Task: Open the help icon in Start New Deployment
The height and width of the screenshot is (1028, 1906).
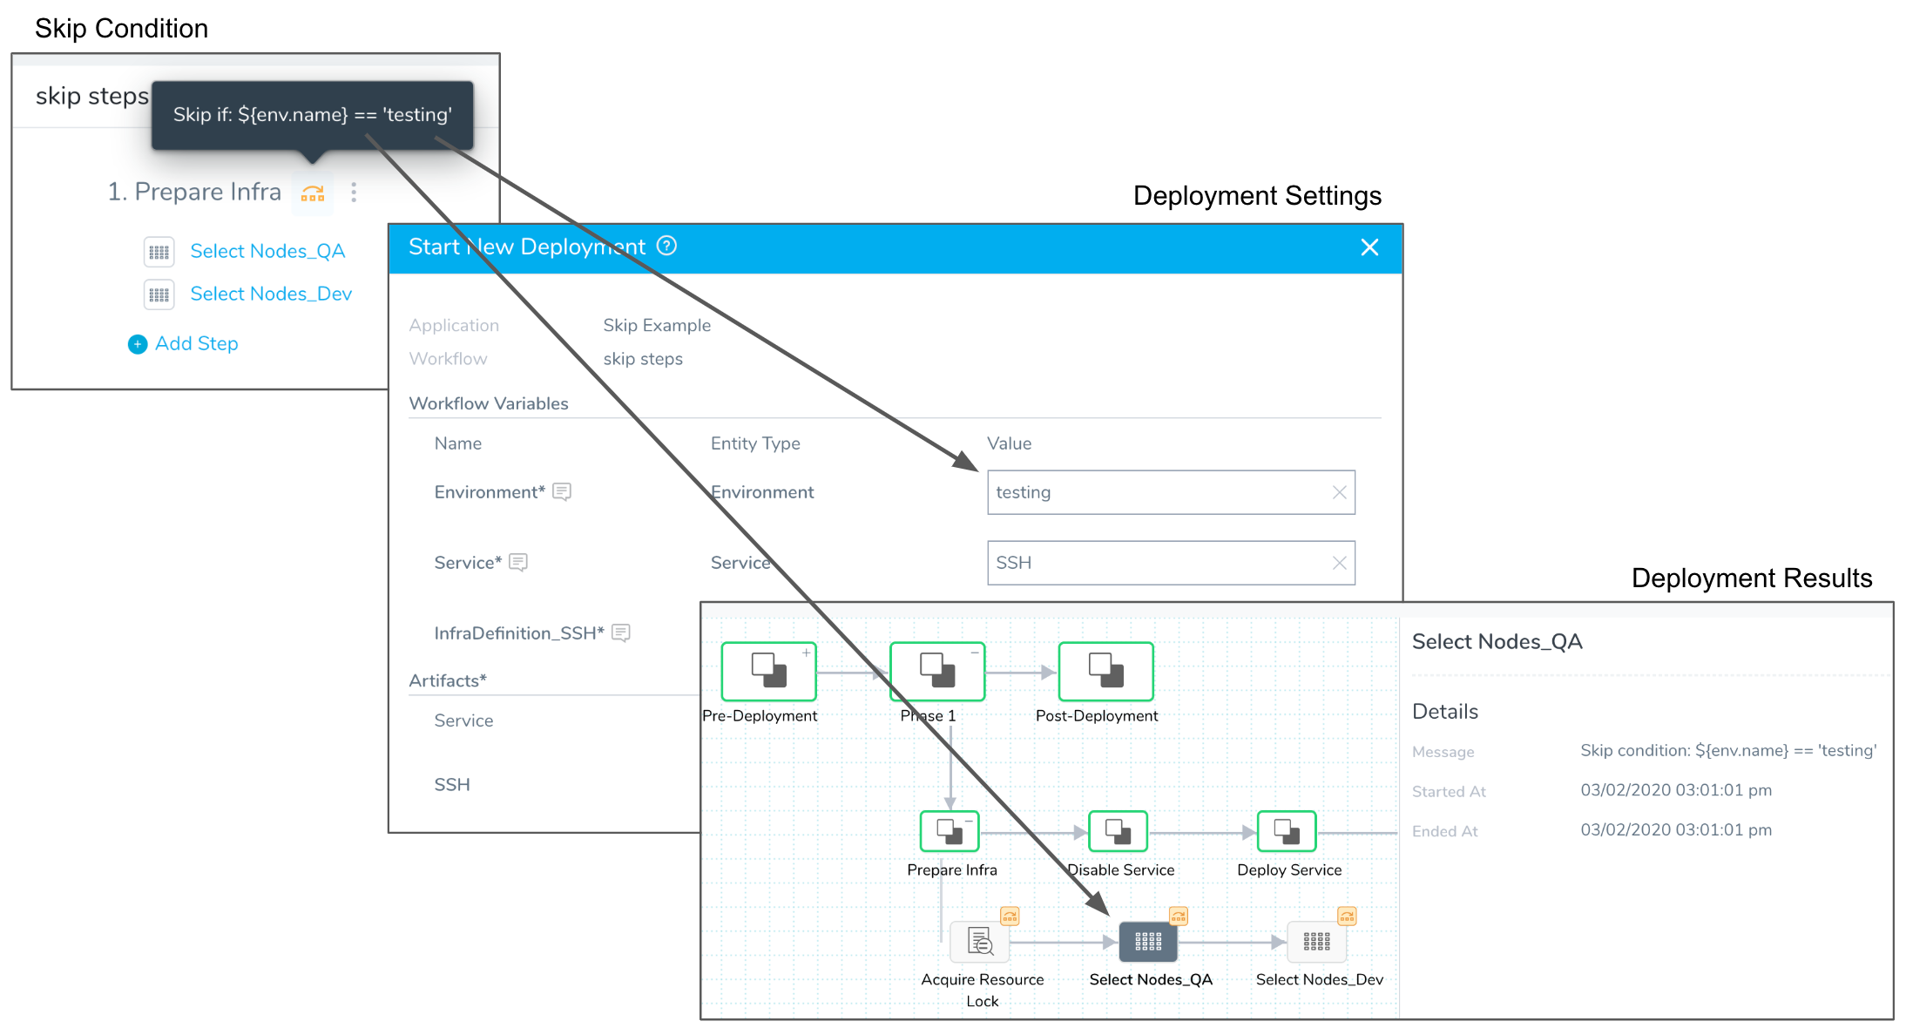Action: (666, 246)
